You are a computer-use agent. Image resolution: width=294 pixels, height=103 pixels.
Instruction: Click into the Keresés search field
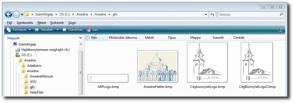click(249, 14)
